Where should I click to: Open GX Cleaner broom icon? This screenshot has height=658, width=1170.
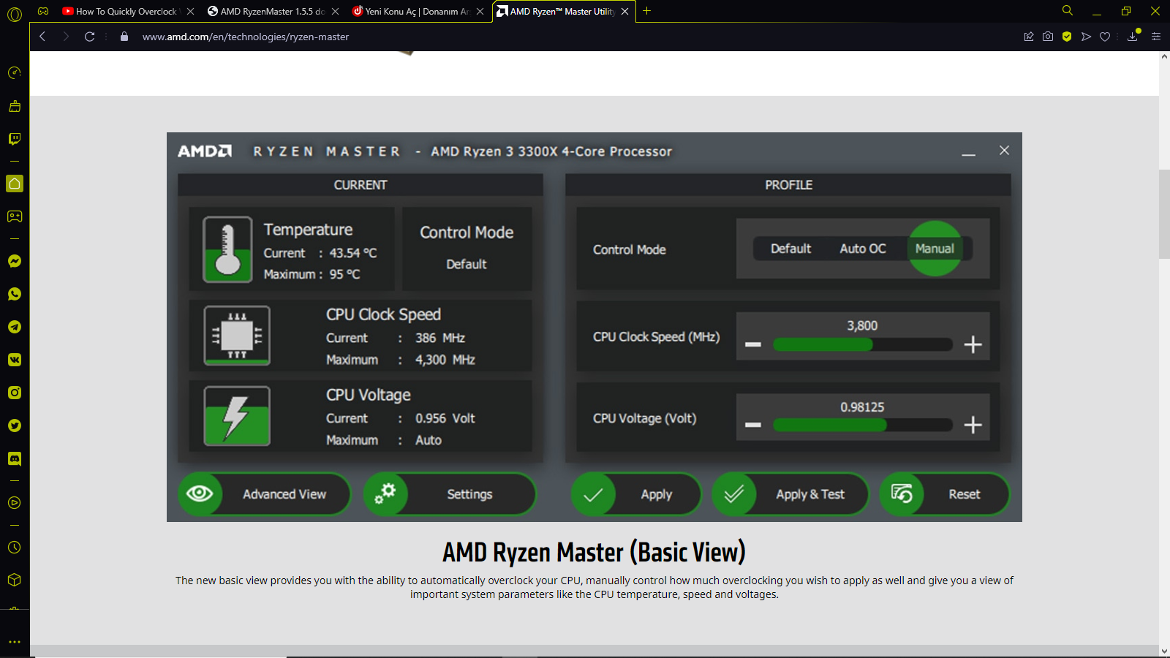coord(15,106)
